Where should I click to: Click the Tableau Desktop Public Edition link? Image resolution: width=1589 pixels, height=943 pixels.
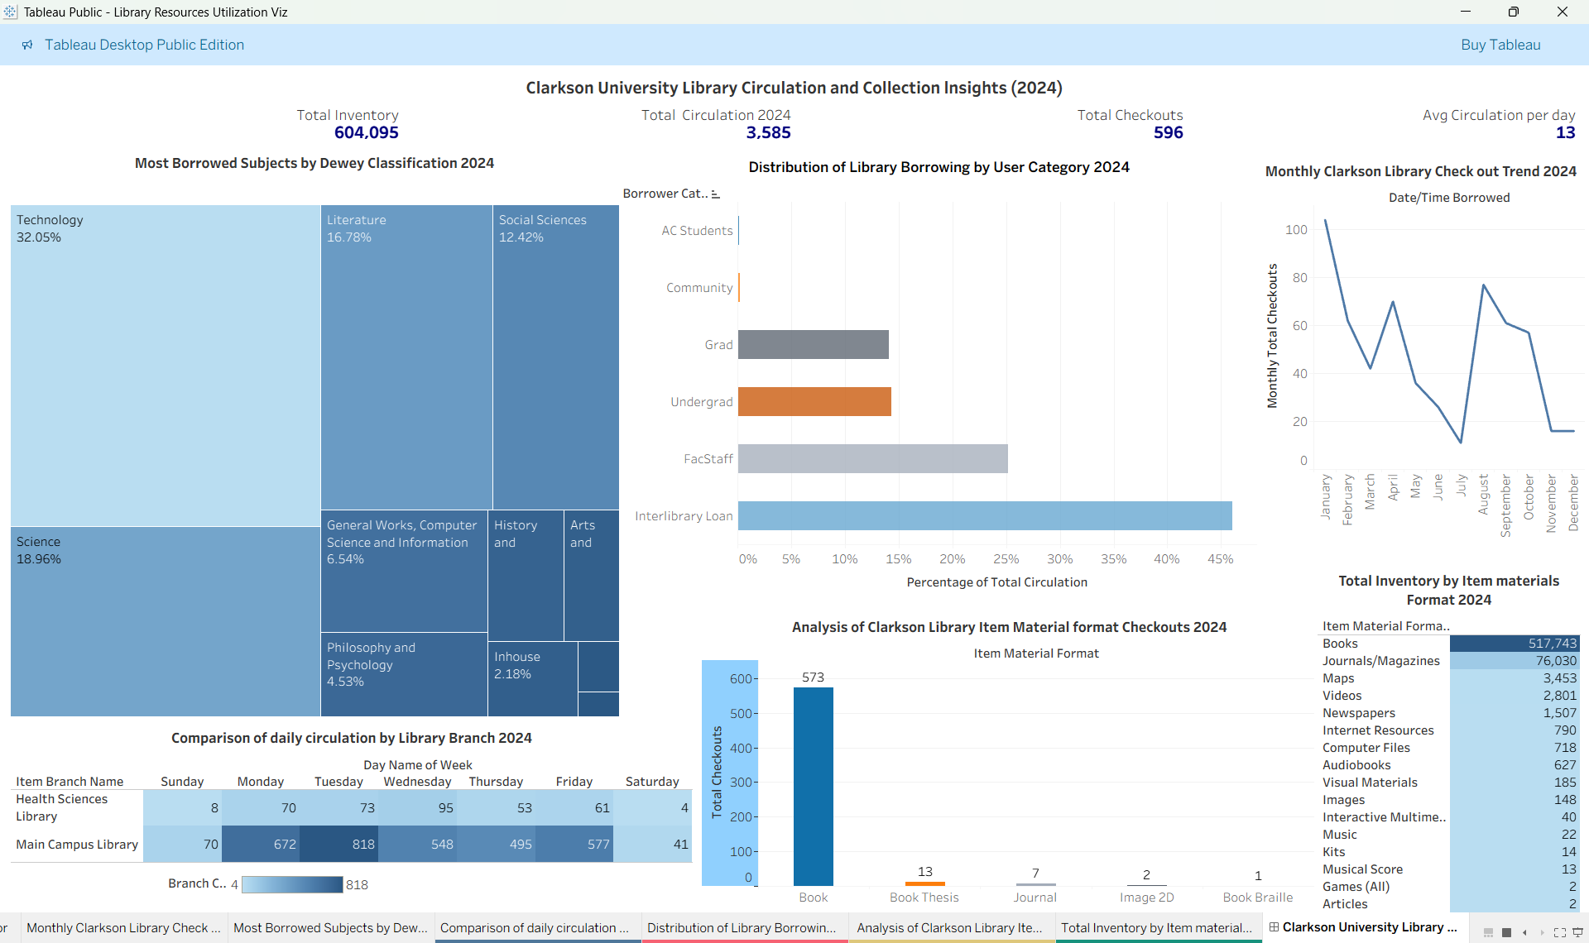click(x=144, y=45)
